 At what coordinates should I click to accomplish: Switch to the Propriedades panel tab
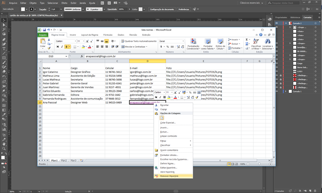(281, 17)
